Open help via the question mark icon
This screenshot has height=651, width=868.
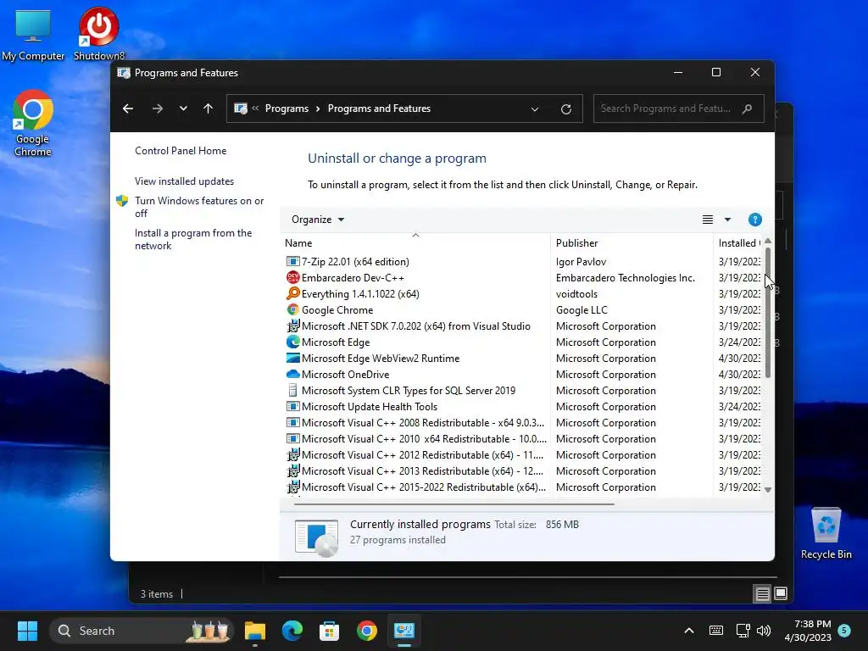(x=754, y=220)
